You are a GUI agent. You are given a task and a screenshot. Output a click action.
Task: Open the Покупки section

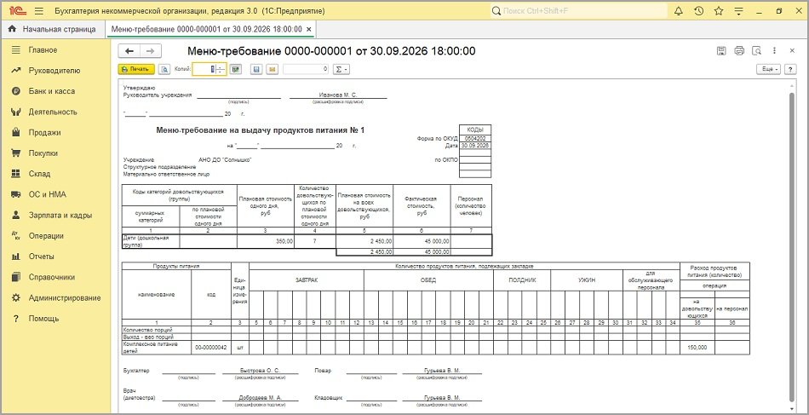(43, 153)
